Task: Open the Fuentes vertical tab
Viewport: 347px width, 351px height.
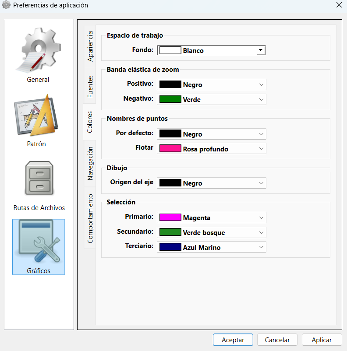Action: click(x=90, y=86)
